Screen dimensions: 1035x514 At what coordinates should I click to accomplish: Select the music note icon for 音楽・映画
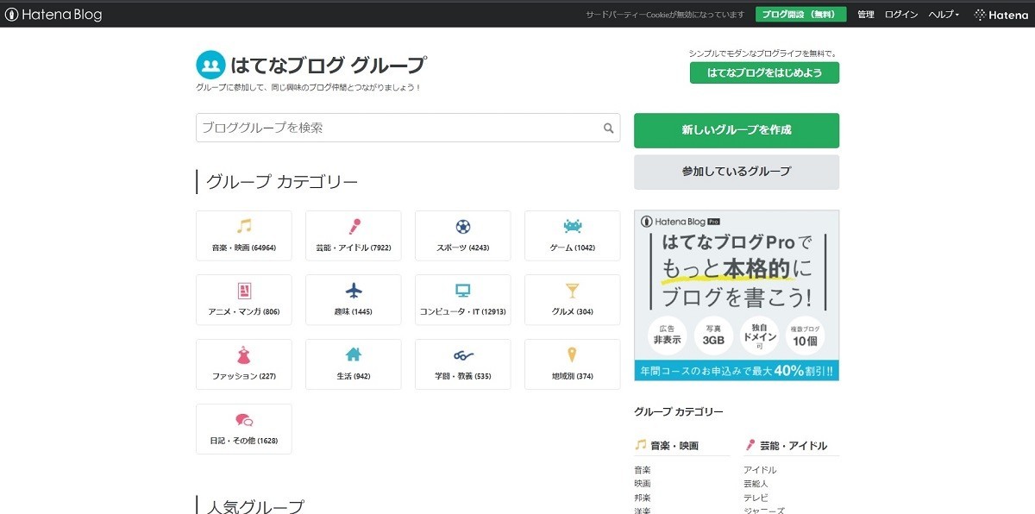pyautogui.click(x=243, y=227)
